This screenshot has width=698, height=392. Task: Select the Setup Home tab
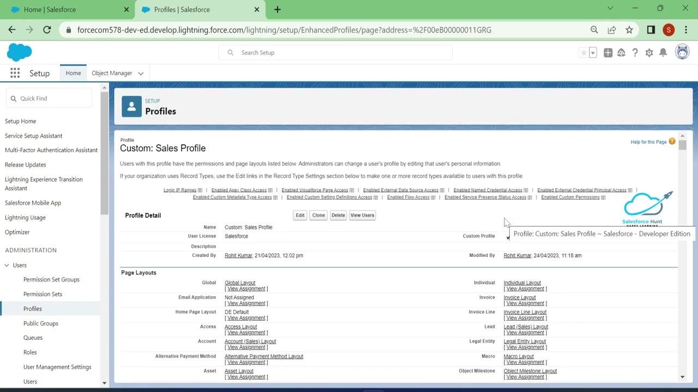point(73,73)
